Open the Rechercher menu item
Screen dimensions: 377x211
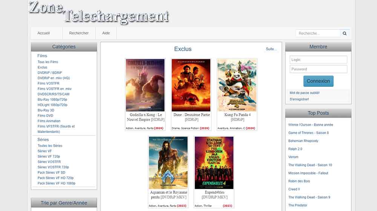79,33
